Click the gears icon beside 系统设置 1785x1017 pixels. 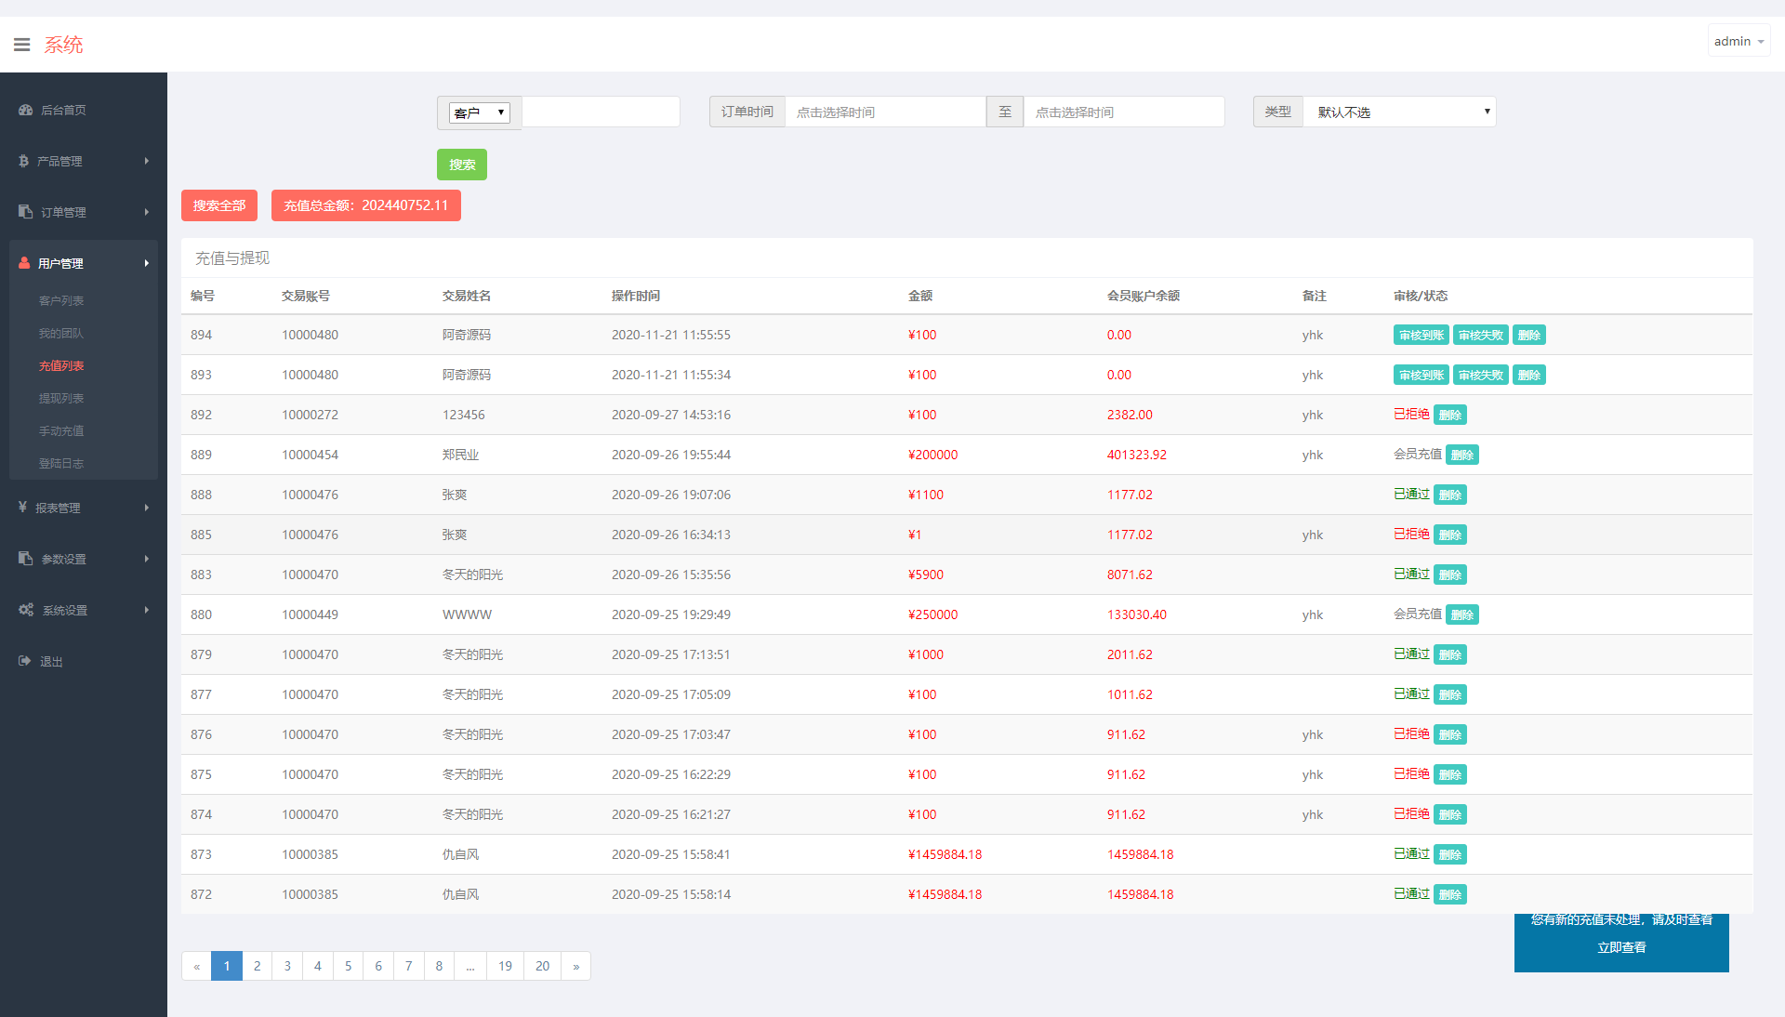(x=26, y=610)
